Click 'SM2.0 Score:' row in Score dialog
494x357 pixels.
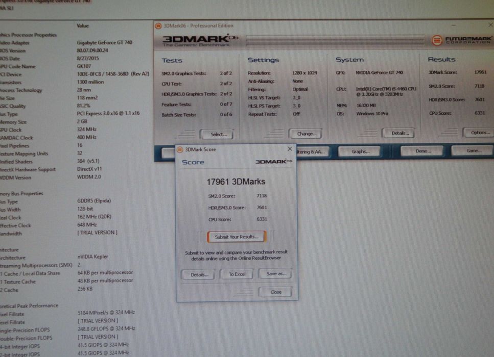click(238, 196)
